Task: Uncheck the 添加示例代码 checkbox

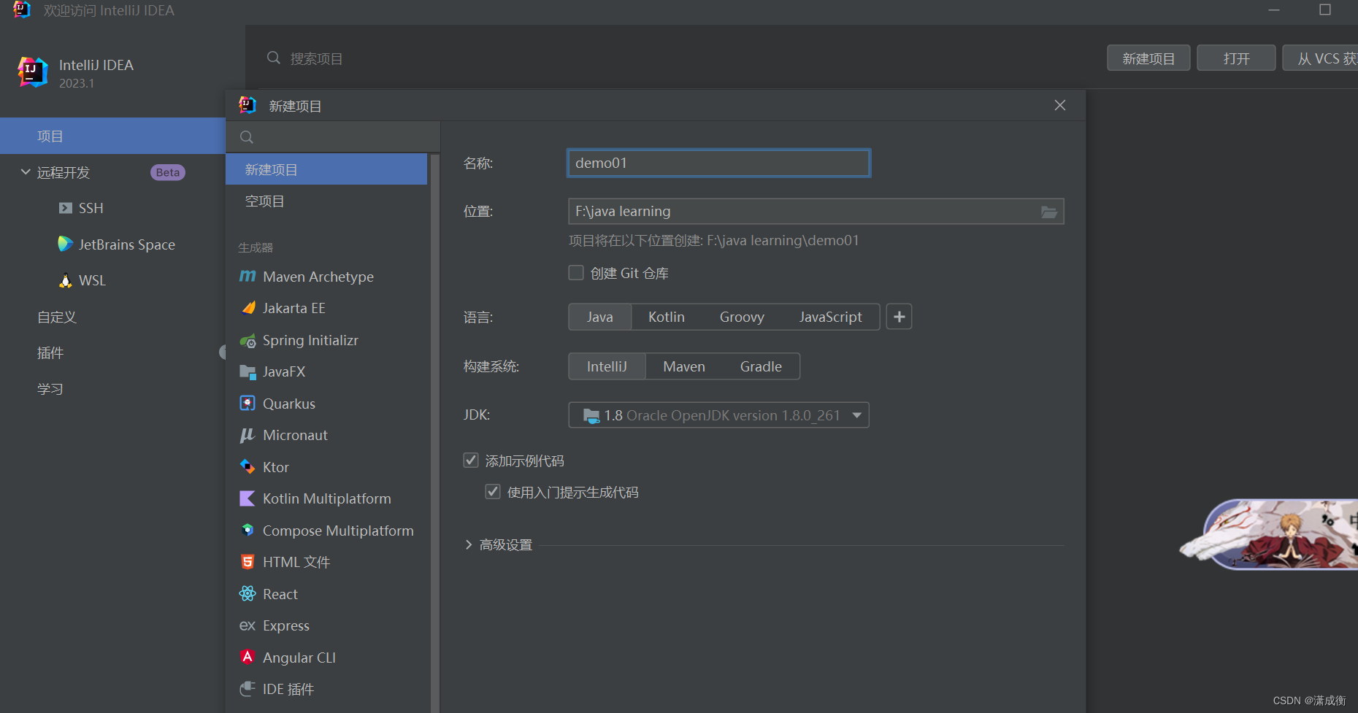Action: 471,460
